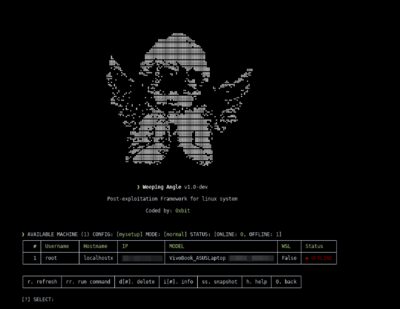Screen dimensions: 400x309
Task: Click the 'i[#]. info' option
Action: click(x=178, y=282)
